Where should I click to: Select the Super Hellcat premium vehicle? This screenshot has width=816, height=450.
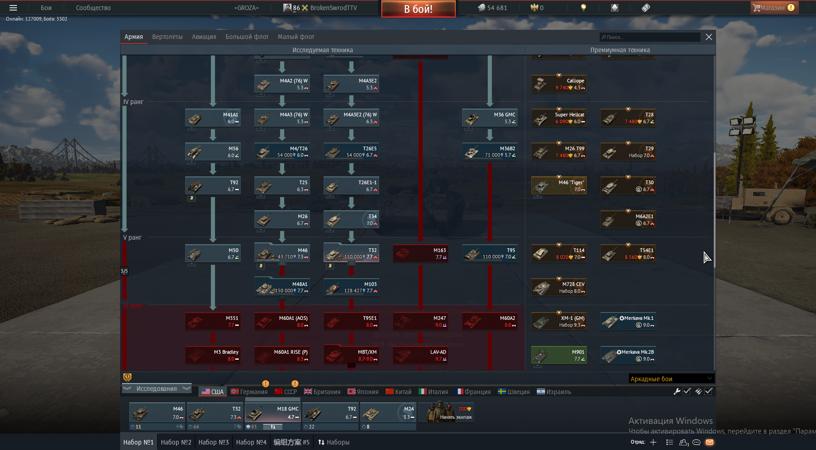click(x=559, y=118)
